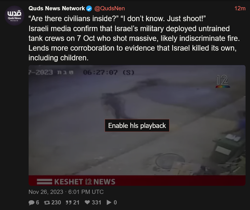Click the 230 retweets count
This screenshot has width=250, height=210.
(56, 202)
